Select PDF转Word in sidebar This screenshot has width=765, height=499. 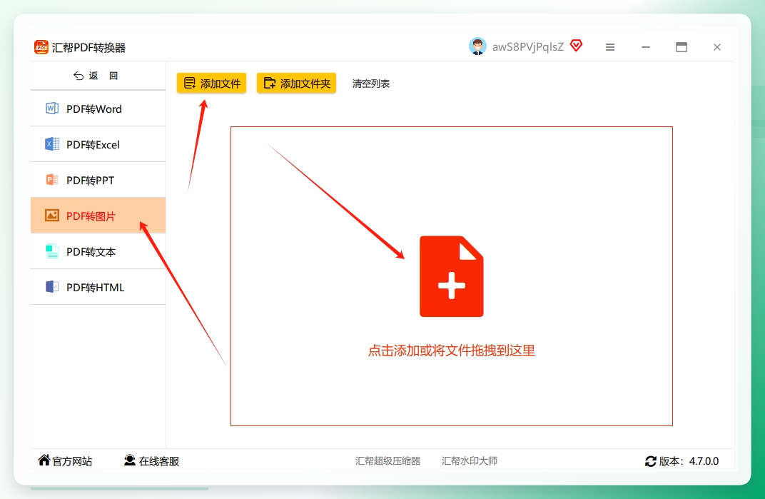(98, 109)
